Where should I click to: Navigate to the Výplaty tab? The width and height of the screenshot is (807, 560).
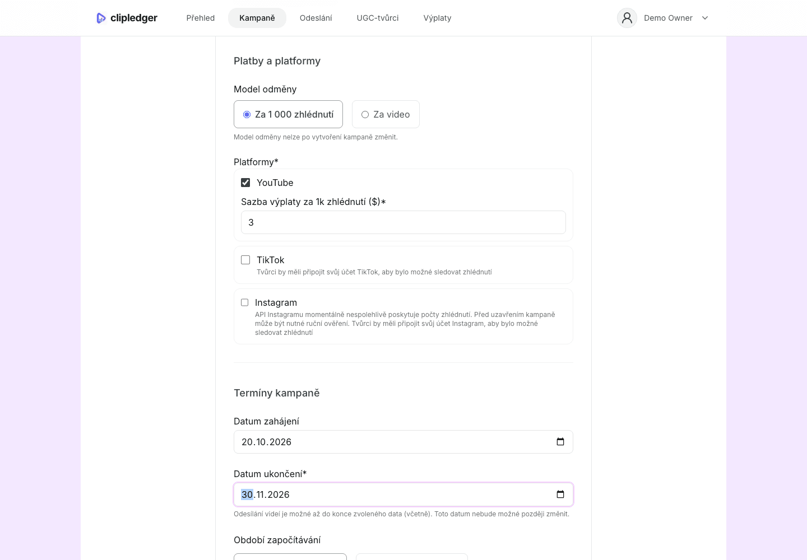click(438, 18)
